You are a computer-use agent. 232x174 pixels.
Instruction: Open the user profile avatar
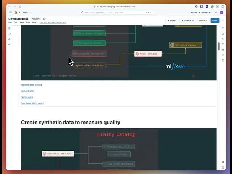(221, 12)
